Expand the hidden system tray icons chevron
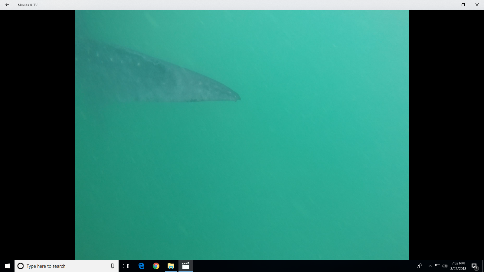The image size is (484, 272). (x=430, y=266)
